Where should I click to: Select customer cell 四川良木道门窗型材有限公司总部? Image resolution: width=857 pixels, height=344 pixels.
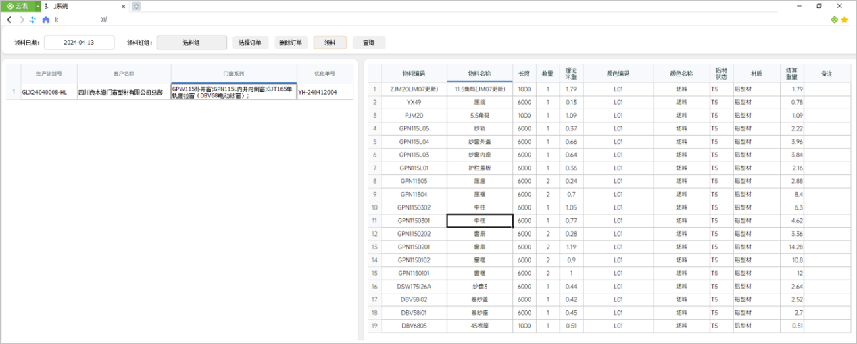(124, 92)
